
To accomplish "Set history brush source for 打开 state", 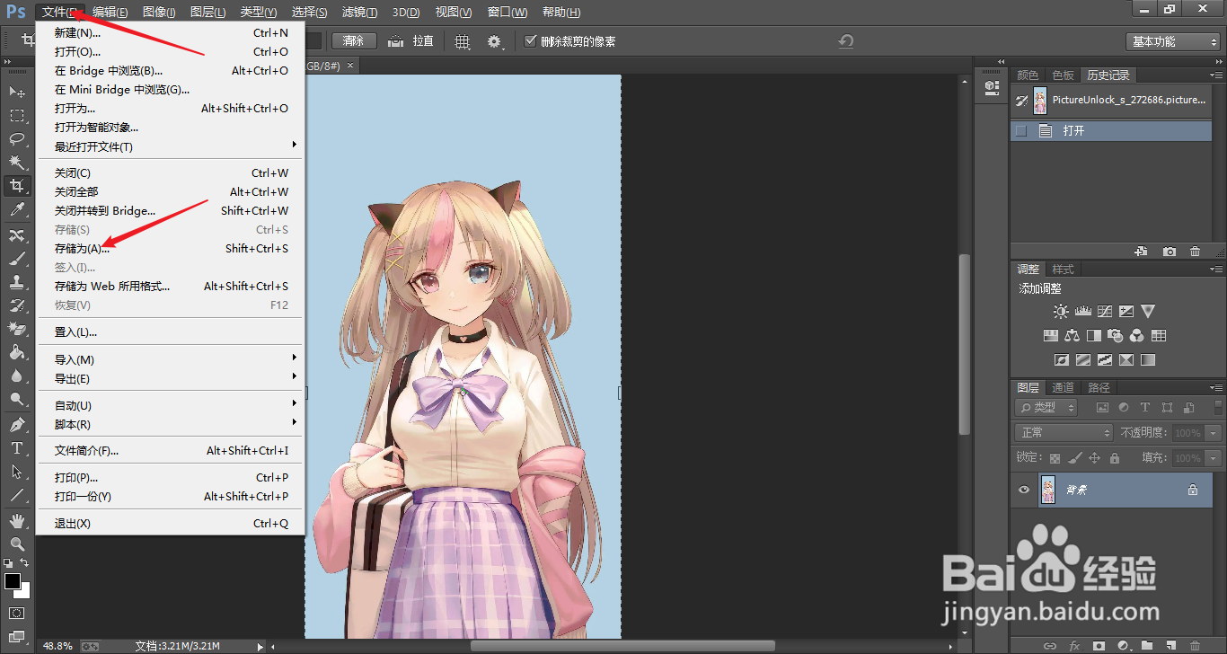I will click(1021, 131).
